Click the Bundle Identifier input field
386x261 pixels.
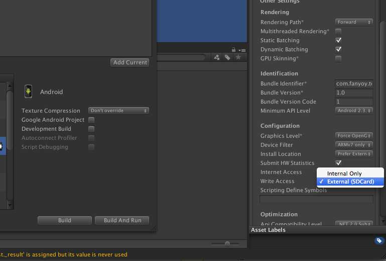[x=354, y=83]
